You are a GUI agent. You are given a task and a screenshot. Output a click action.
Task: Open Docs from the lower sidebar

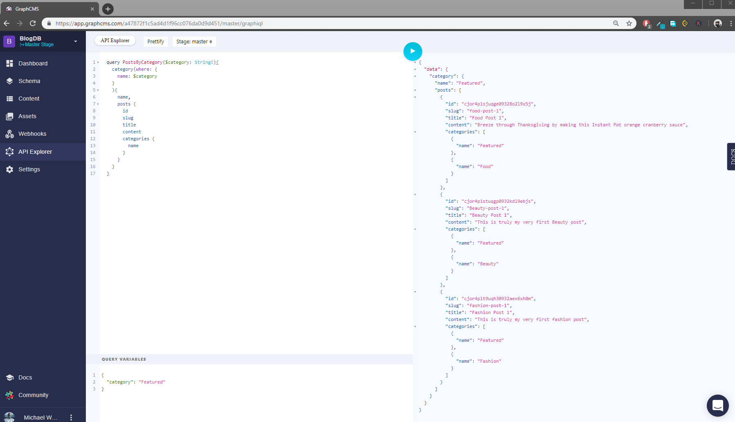coord(25,377)
